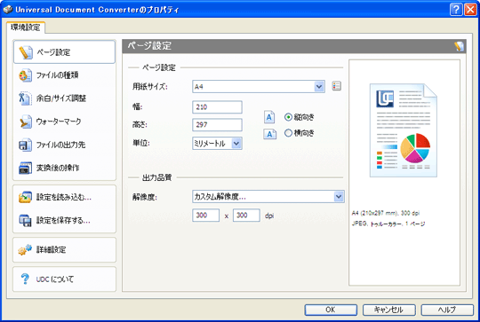Click the A4 (210x297 mm), 300 dpi summary text
Viewport: 480px width, 322px height.
click(x=386, y=213)
